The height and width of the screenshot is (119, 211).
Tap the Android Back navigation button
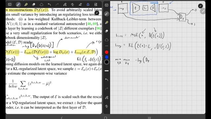(x=62, y=118)
